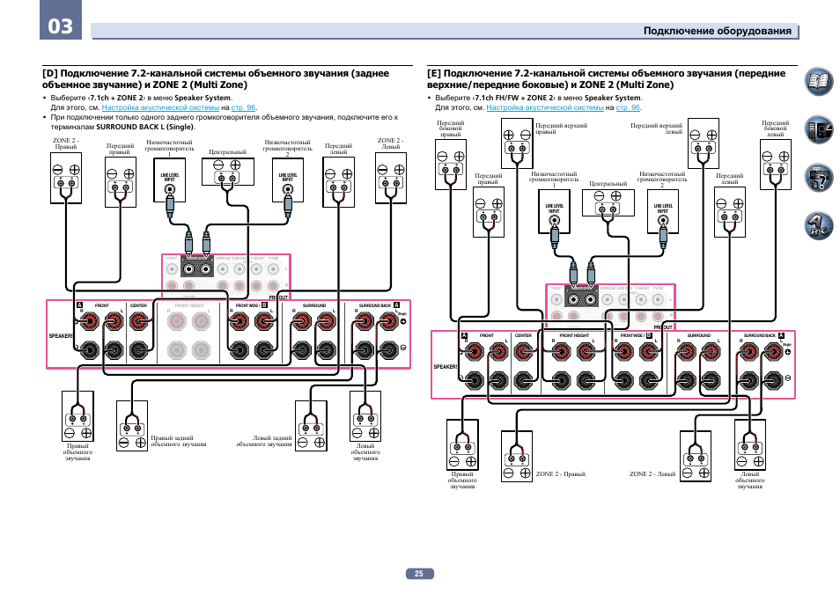Open the contents book icon
This screenshot has height=594, width=840.
(818, 82)
